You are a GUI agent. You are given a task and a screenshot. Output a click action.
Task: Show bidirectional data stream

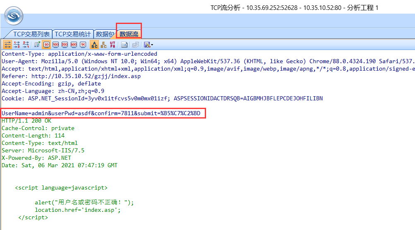[x=8, y=45]
